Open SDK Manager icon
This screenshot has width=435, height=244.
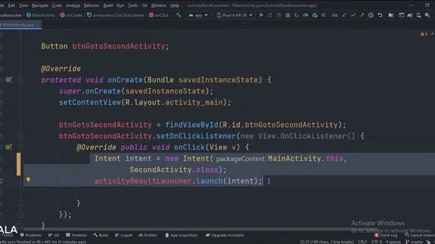pyautogui.click(x=428, y=15)
